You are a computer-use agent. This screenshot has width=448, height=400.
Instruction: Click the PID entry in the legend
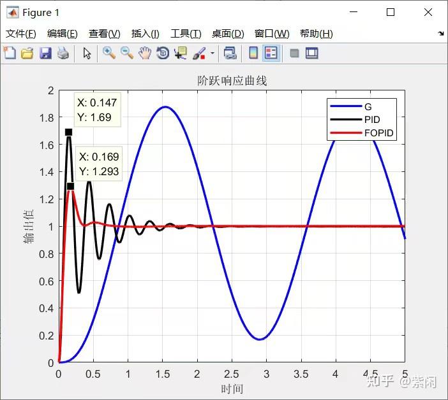pos(372,120)
